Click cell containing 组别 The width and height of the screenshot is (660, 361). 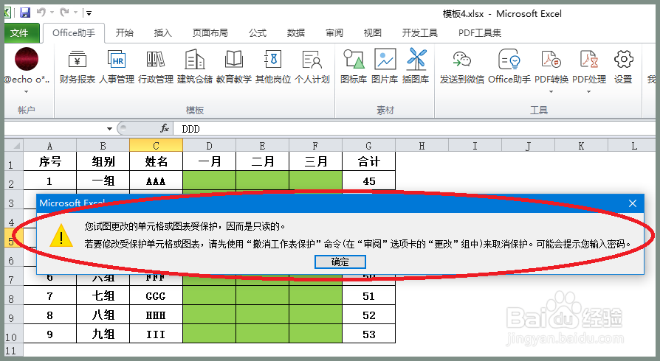click(x=103, y=161)
